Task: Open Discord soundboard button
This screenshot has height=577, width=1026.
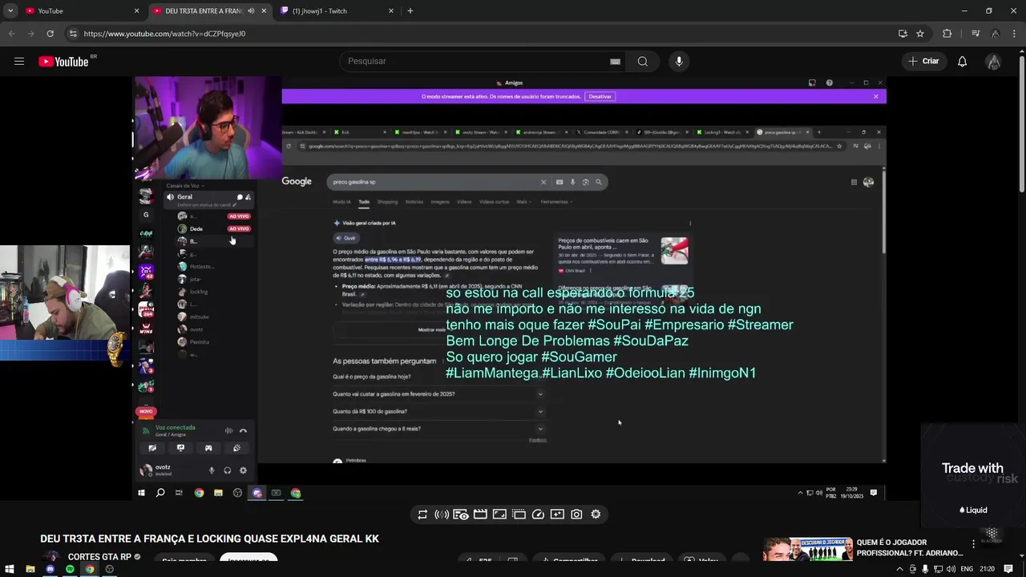Action: (236, 448)
